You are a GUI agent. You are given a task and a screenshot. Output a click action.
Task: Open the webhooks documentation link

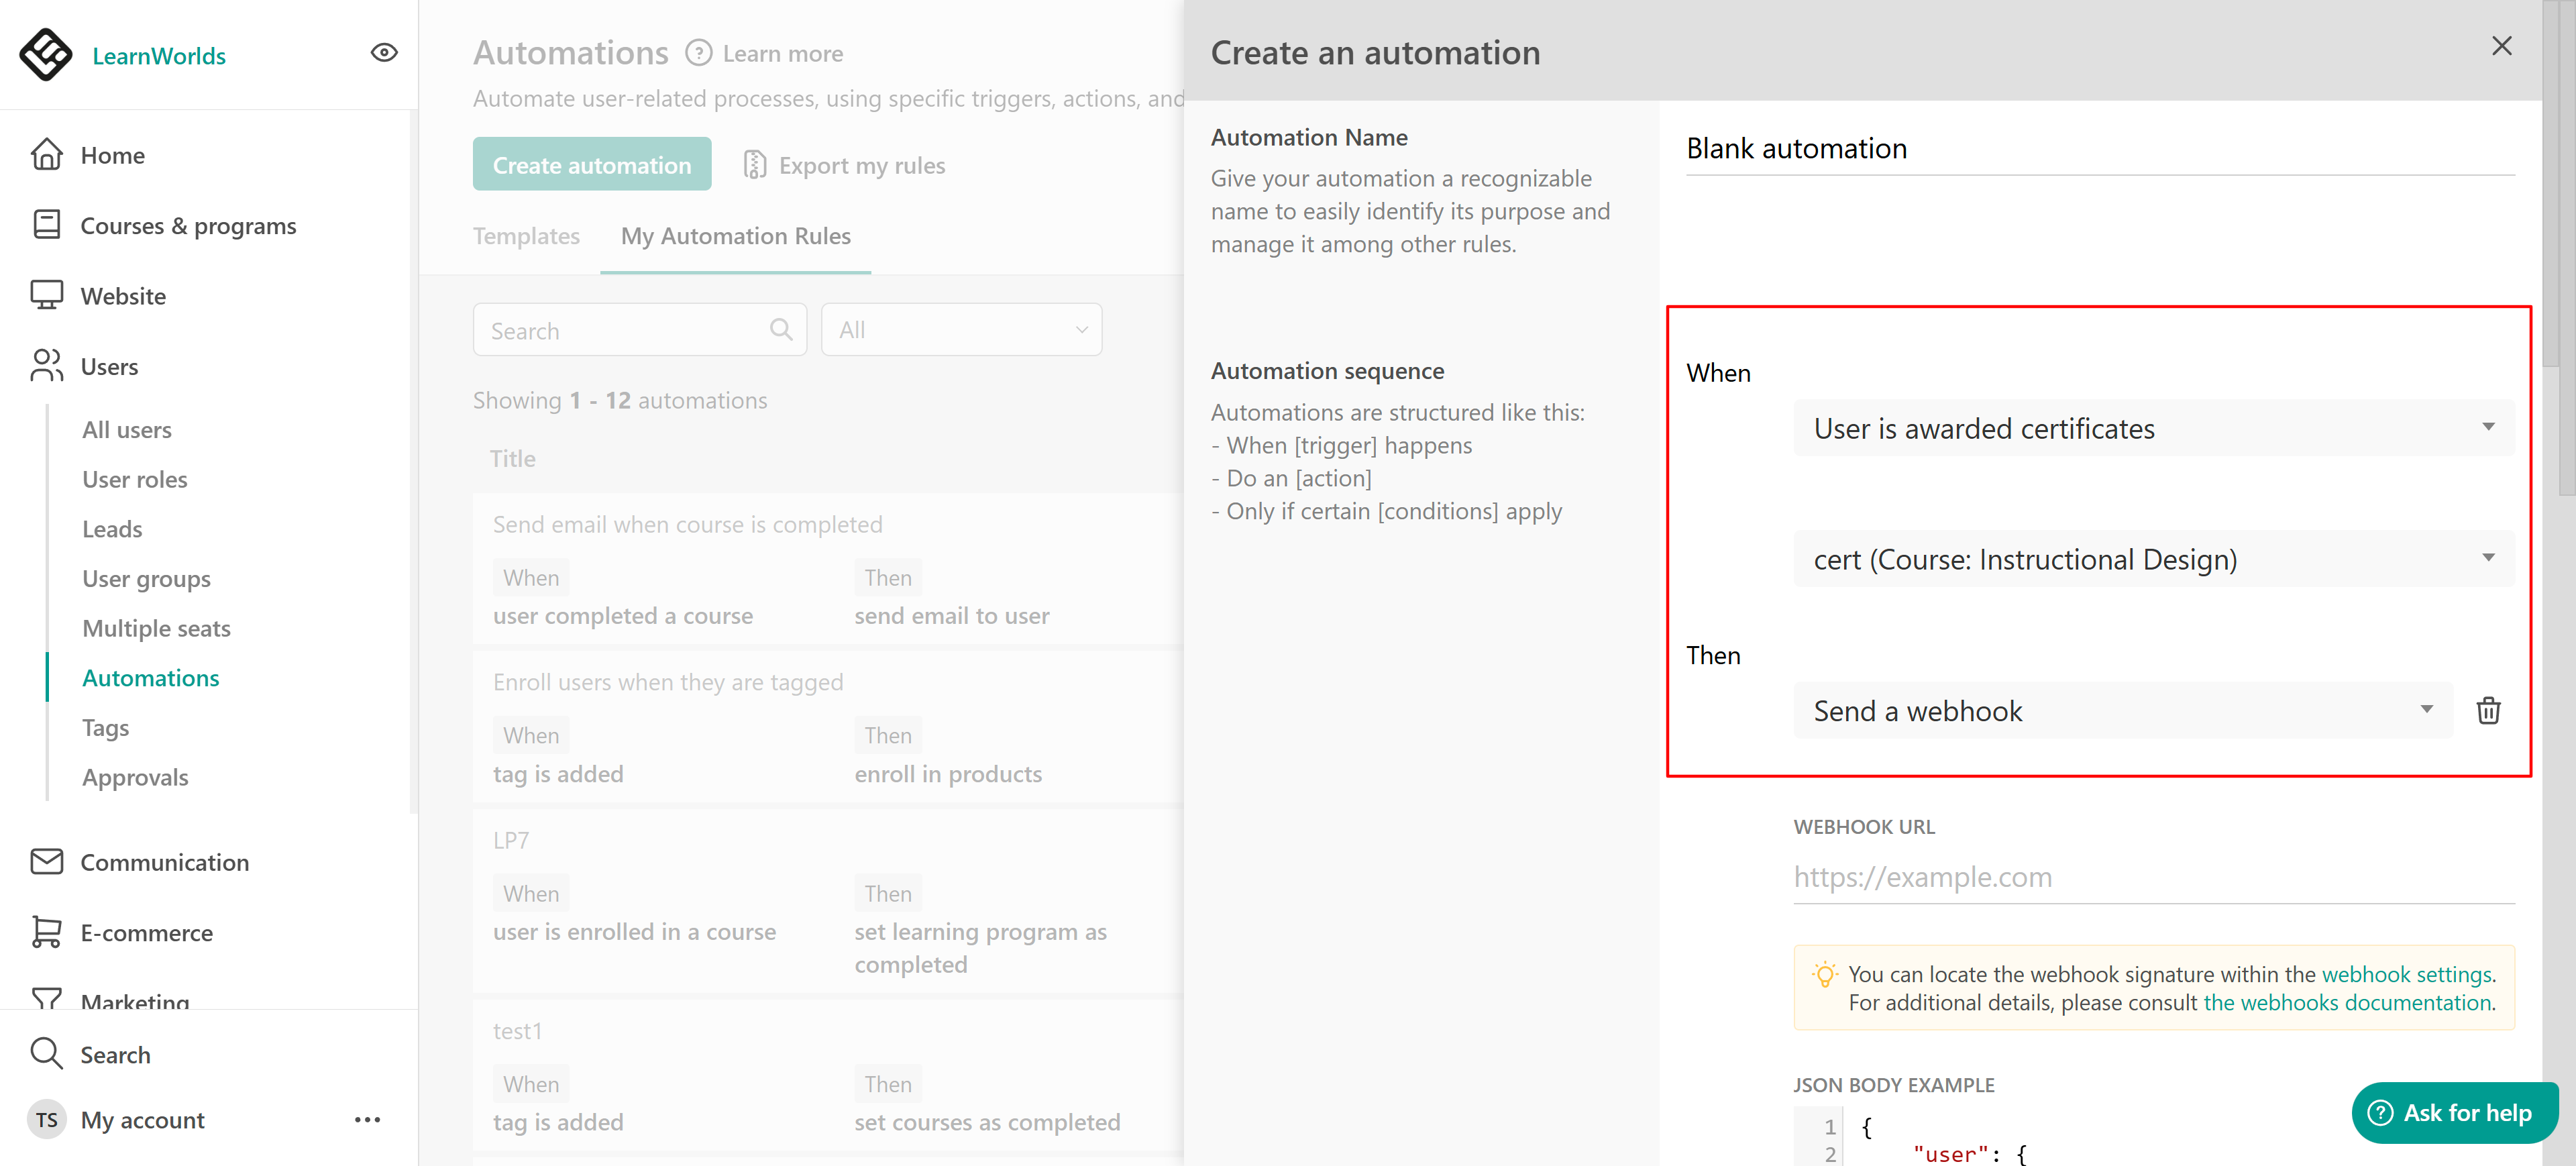[2346, 1003]
